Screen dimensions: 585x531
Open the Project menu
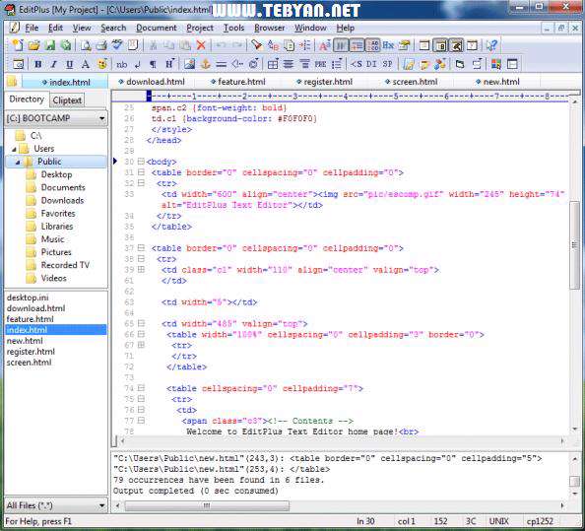point(200,28)
